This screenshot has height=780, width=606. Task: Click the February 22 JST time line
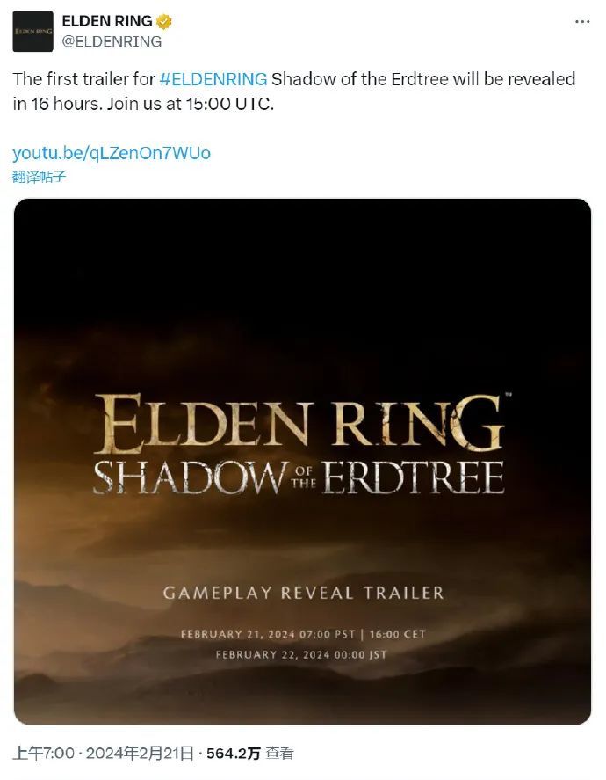[x=300, y=655]
